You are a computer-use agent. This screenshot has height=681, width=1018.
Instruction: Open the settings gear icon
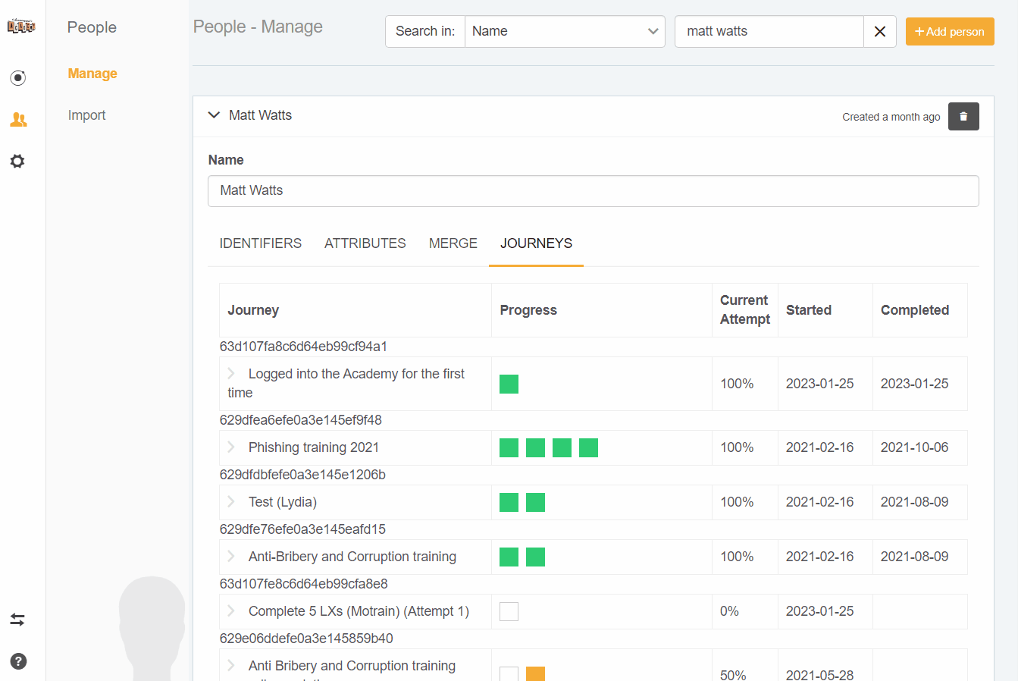[x=17, y=162]
